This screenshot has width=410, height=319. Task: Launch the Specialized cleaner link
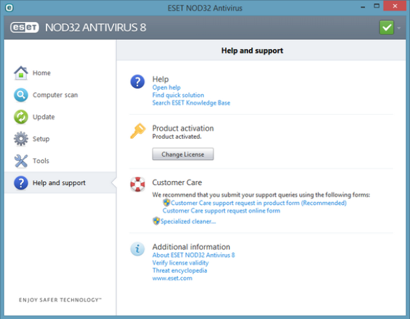[188, 222]
